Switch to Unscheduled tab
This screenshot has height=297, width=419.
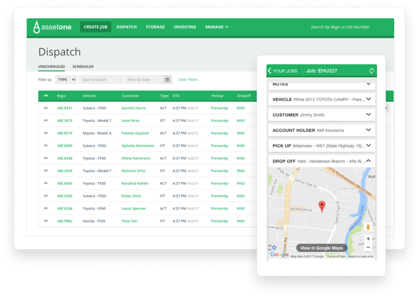click(x=52, y=66)
